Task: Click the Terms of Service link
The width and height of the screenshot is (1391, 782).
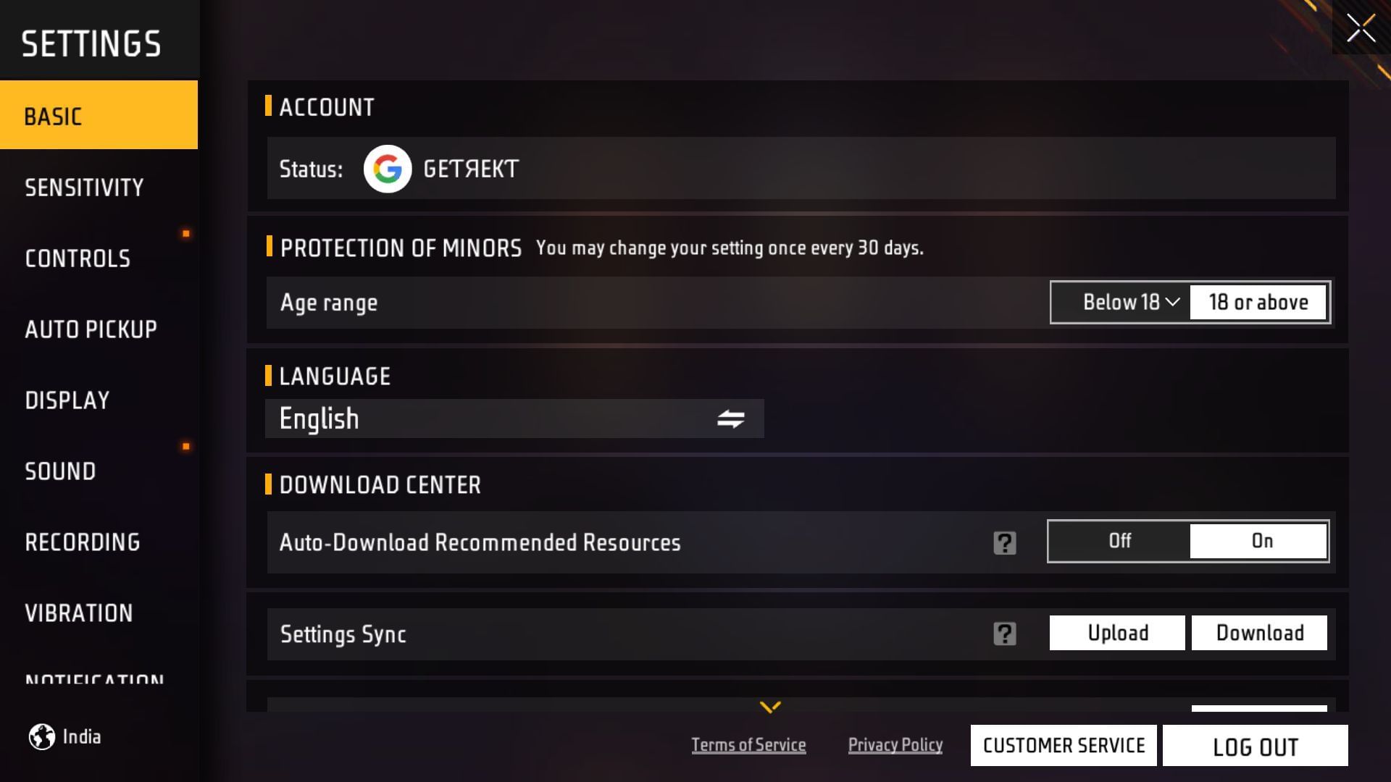Action: pyautogui.click(x=747, y=744)
